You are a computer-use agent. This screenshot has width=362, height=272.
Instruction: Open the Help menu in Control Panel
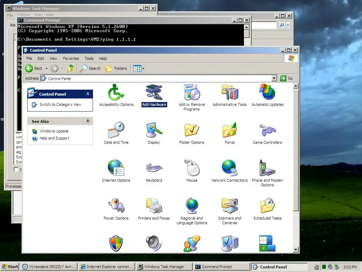(103, 58)
